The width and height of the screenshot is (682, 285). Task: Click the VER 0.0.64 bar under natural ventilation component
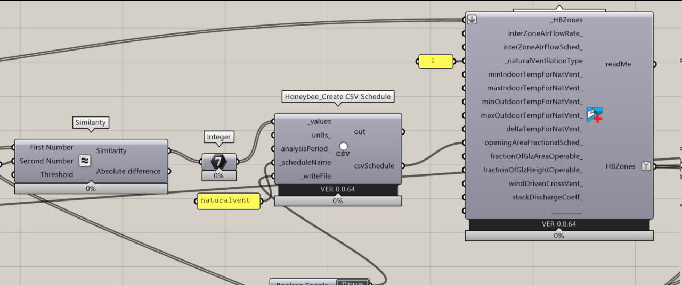tap(559, 224)
